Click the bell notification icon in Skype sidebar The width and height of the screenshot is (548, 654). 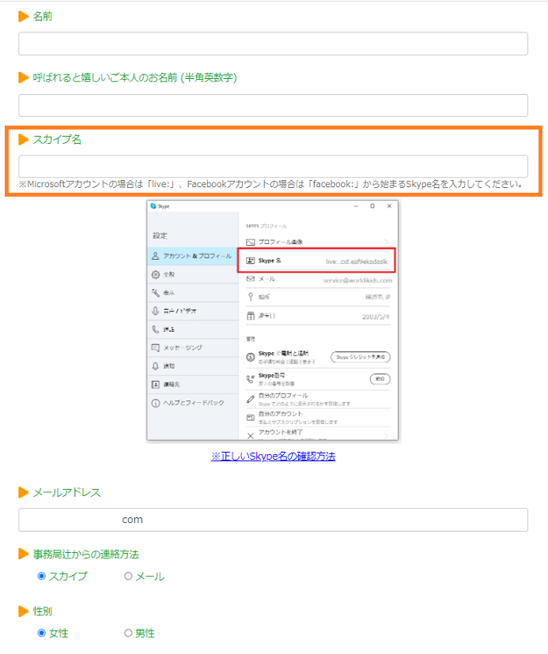[x=155, y=366]
